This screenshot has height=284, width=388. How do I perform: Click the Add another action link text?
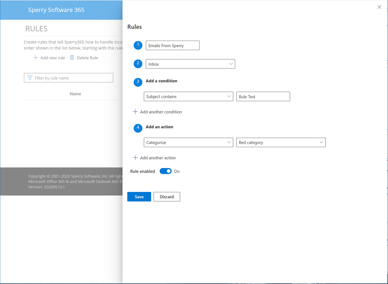[x=158, y=158]
